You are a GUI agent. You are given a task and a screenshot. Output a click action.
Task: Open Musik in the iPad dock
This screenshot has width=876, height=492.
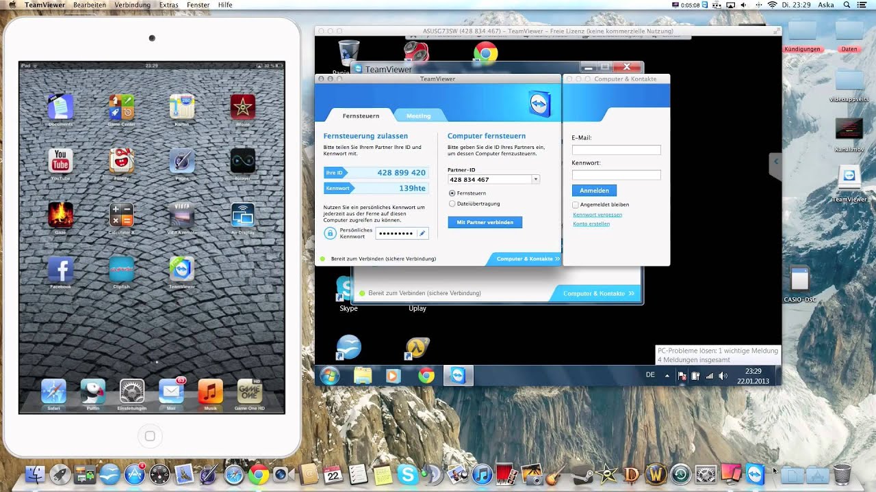210,392
